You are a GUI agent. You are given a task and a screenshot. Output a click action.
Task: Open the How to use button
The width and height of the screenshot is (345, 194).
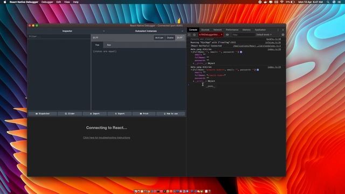pos(171,114)
